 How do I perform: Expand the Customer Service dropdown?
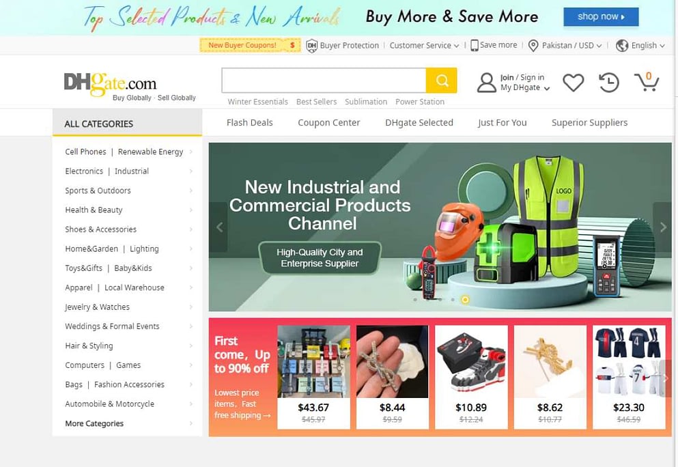click(x=424, y=45)
